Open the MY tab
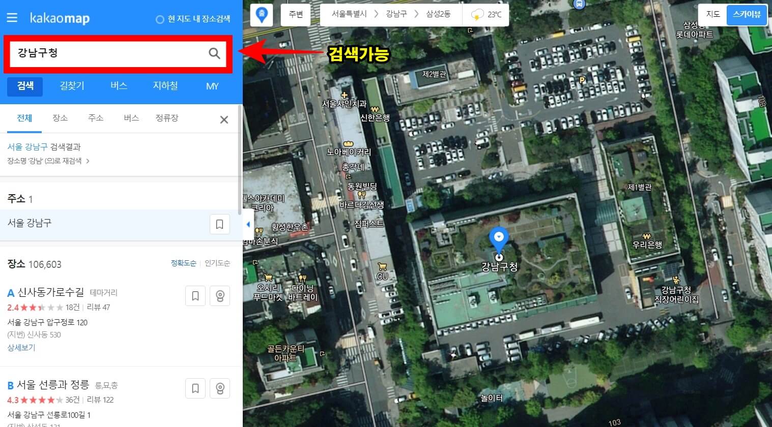This screenshot has height=427, width=772. pyautogui.click(x=212, y=86)
